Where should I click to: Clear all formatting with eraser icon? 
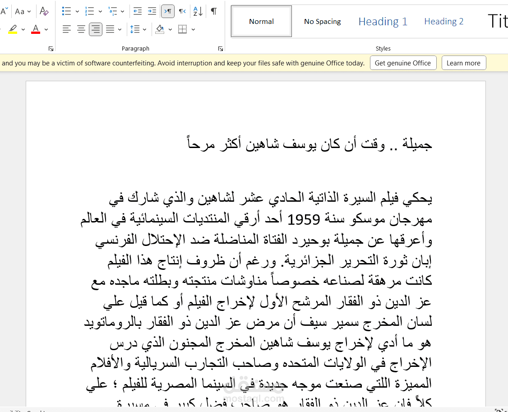click(44, 12)
